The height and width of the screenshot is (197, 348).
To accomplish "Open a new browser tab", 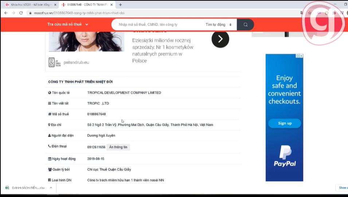I will click(x=120, y=5).
